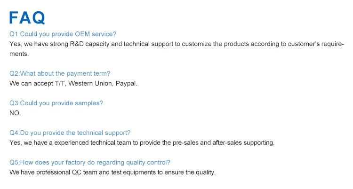Select question Q4 about technical support
This screenshot has width=353, height=189.
coord(70,133)
